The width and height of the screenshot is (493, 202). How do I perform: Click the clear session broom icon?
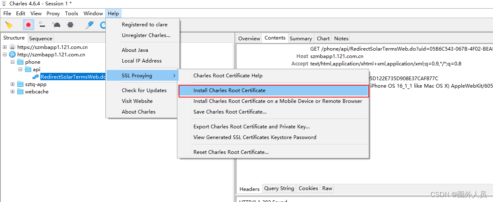(x=9, y=25)
